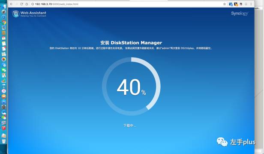Open the Trash in the dock
Screen dimensions: 264x154
4,141
